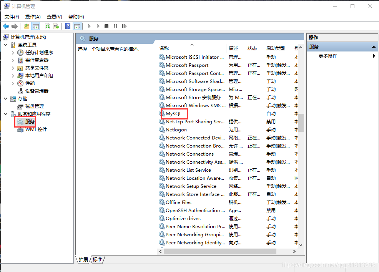Expand the 共享文件夹 node

pyautogui.click(x=13, y=68)
